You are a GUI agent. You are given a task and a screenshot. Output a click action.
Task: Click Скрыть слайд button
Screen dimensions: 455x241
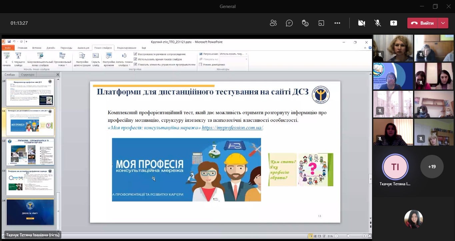coord(96,59)
